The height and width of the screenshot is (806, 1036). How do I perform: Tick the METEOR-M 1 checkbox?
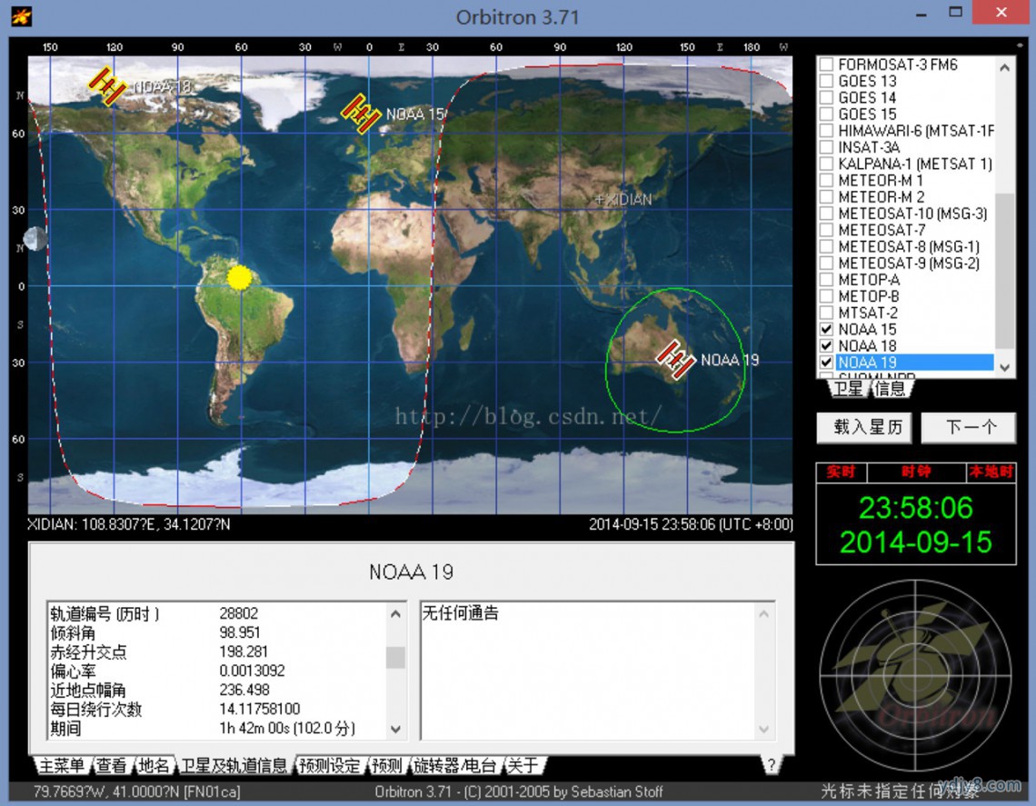826,180
